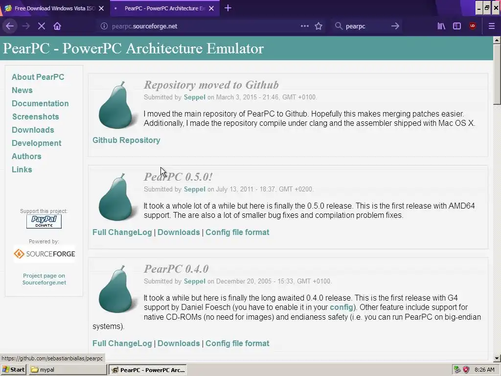The height and width of the screenshot is (376, 501).
Task: Open Links sidebar entry
Action: [x=22, y=169]
